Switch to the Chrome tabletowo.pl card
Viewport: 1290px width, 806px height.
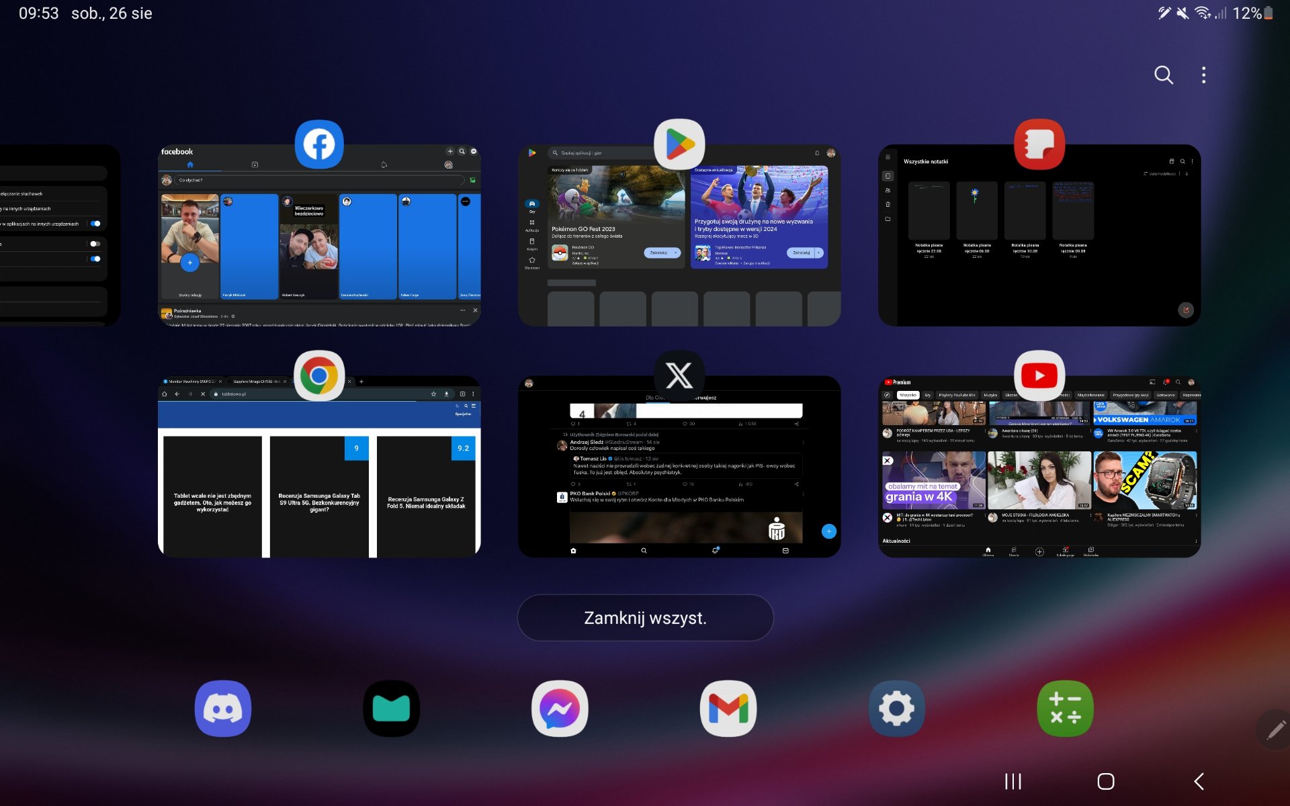pyautogui.click(x=319, y=467)
